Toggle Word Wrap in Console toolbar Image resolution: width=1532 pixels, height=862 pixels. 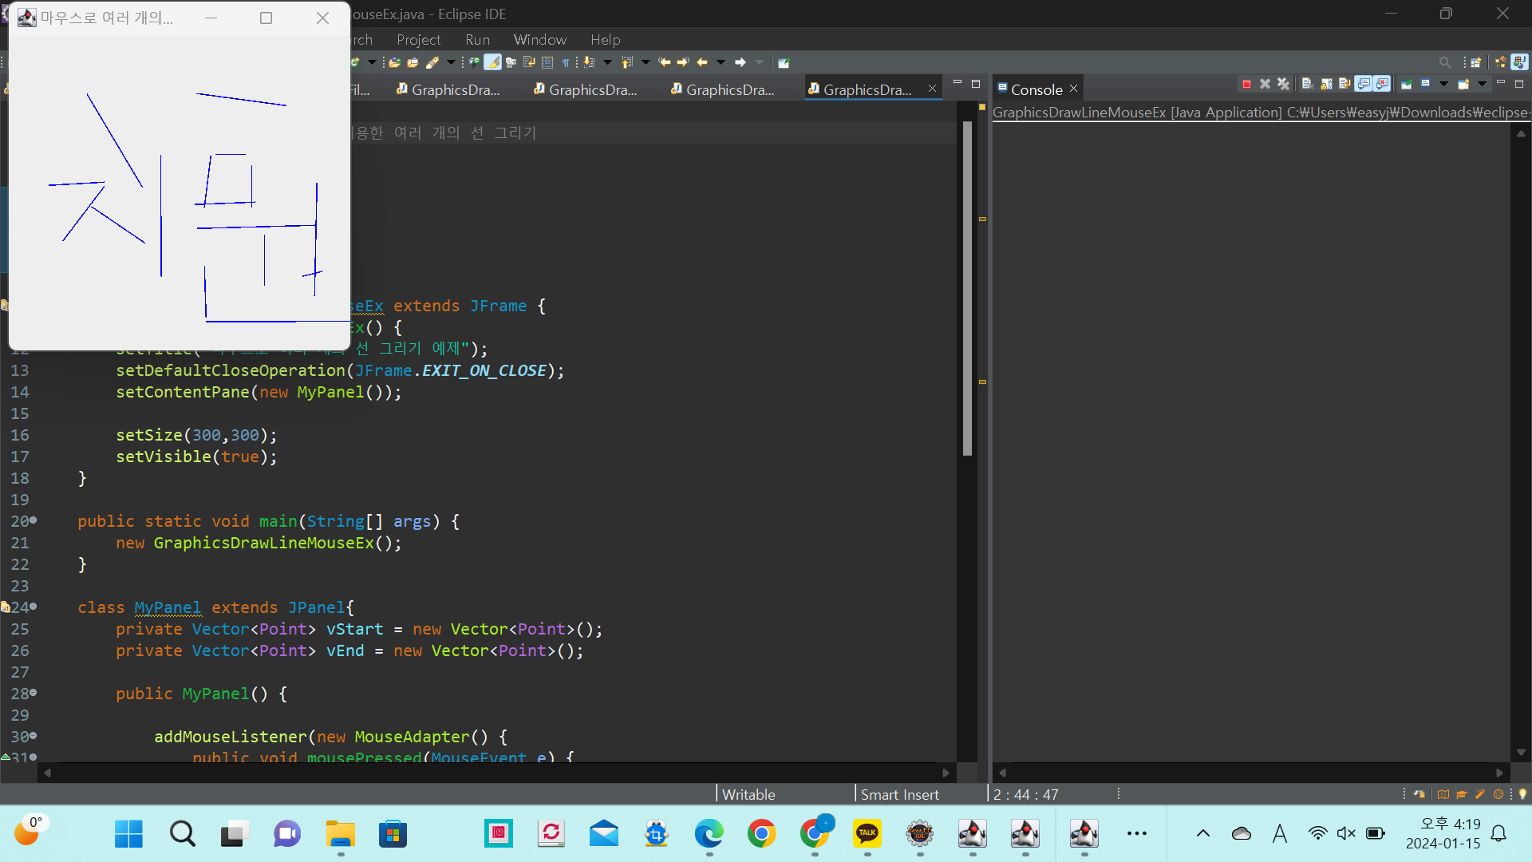[x=1344, y=84]
